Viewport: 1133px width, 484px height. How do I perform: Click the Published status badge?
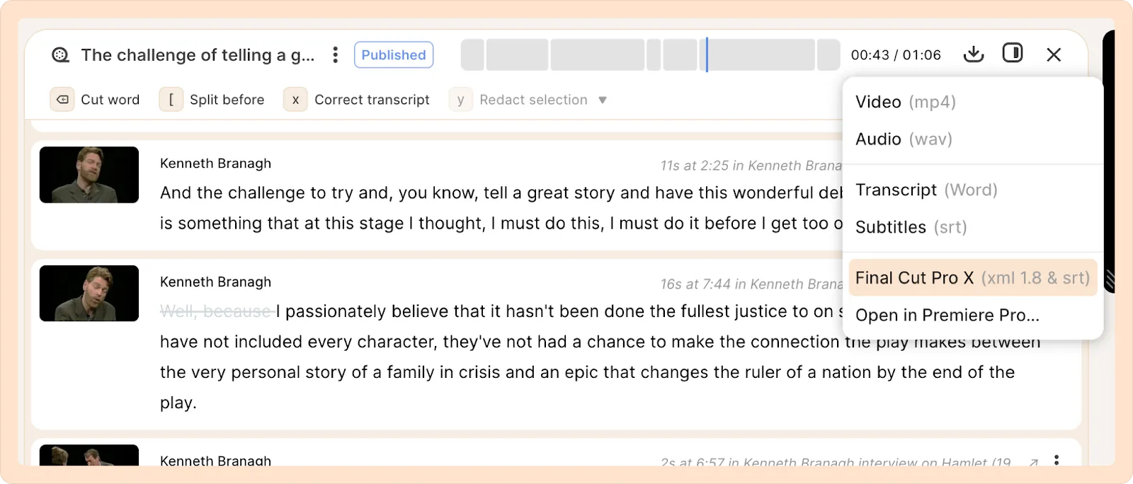click(x=394, y=55)
